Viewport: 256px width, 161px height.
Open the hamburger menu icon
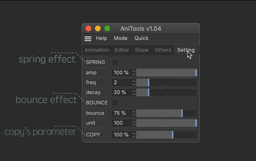click(88, 39)
